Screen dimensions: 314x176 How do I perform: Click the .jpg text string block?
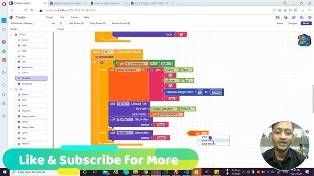pos(172,99)
